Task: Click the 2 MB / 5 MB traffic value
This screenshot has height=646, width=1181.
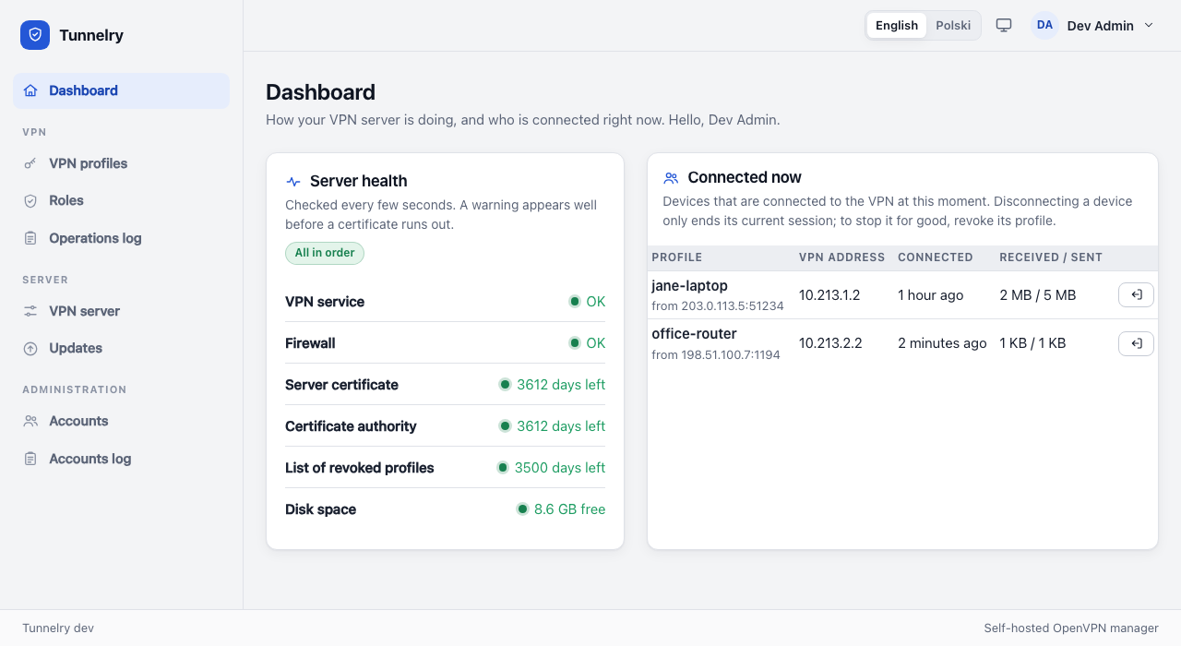Action: click(x=1038, y=295)
